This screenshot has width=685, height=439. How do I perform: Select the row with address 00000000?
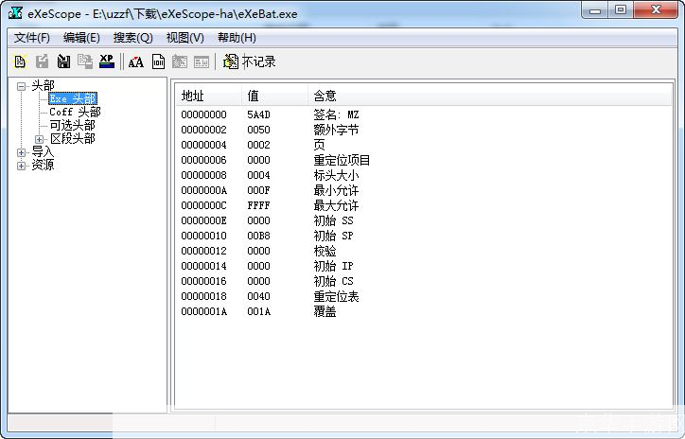[203, 114]
